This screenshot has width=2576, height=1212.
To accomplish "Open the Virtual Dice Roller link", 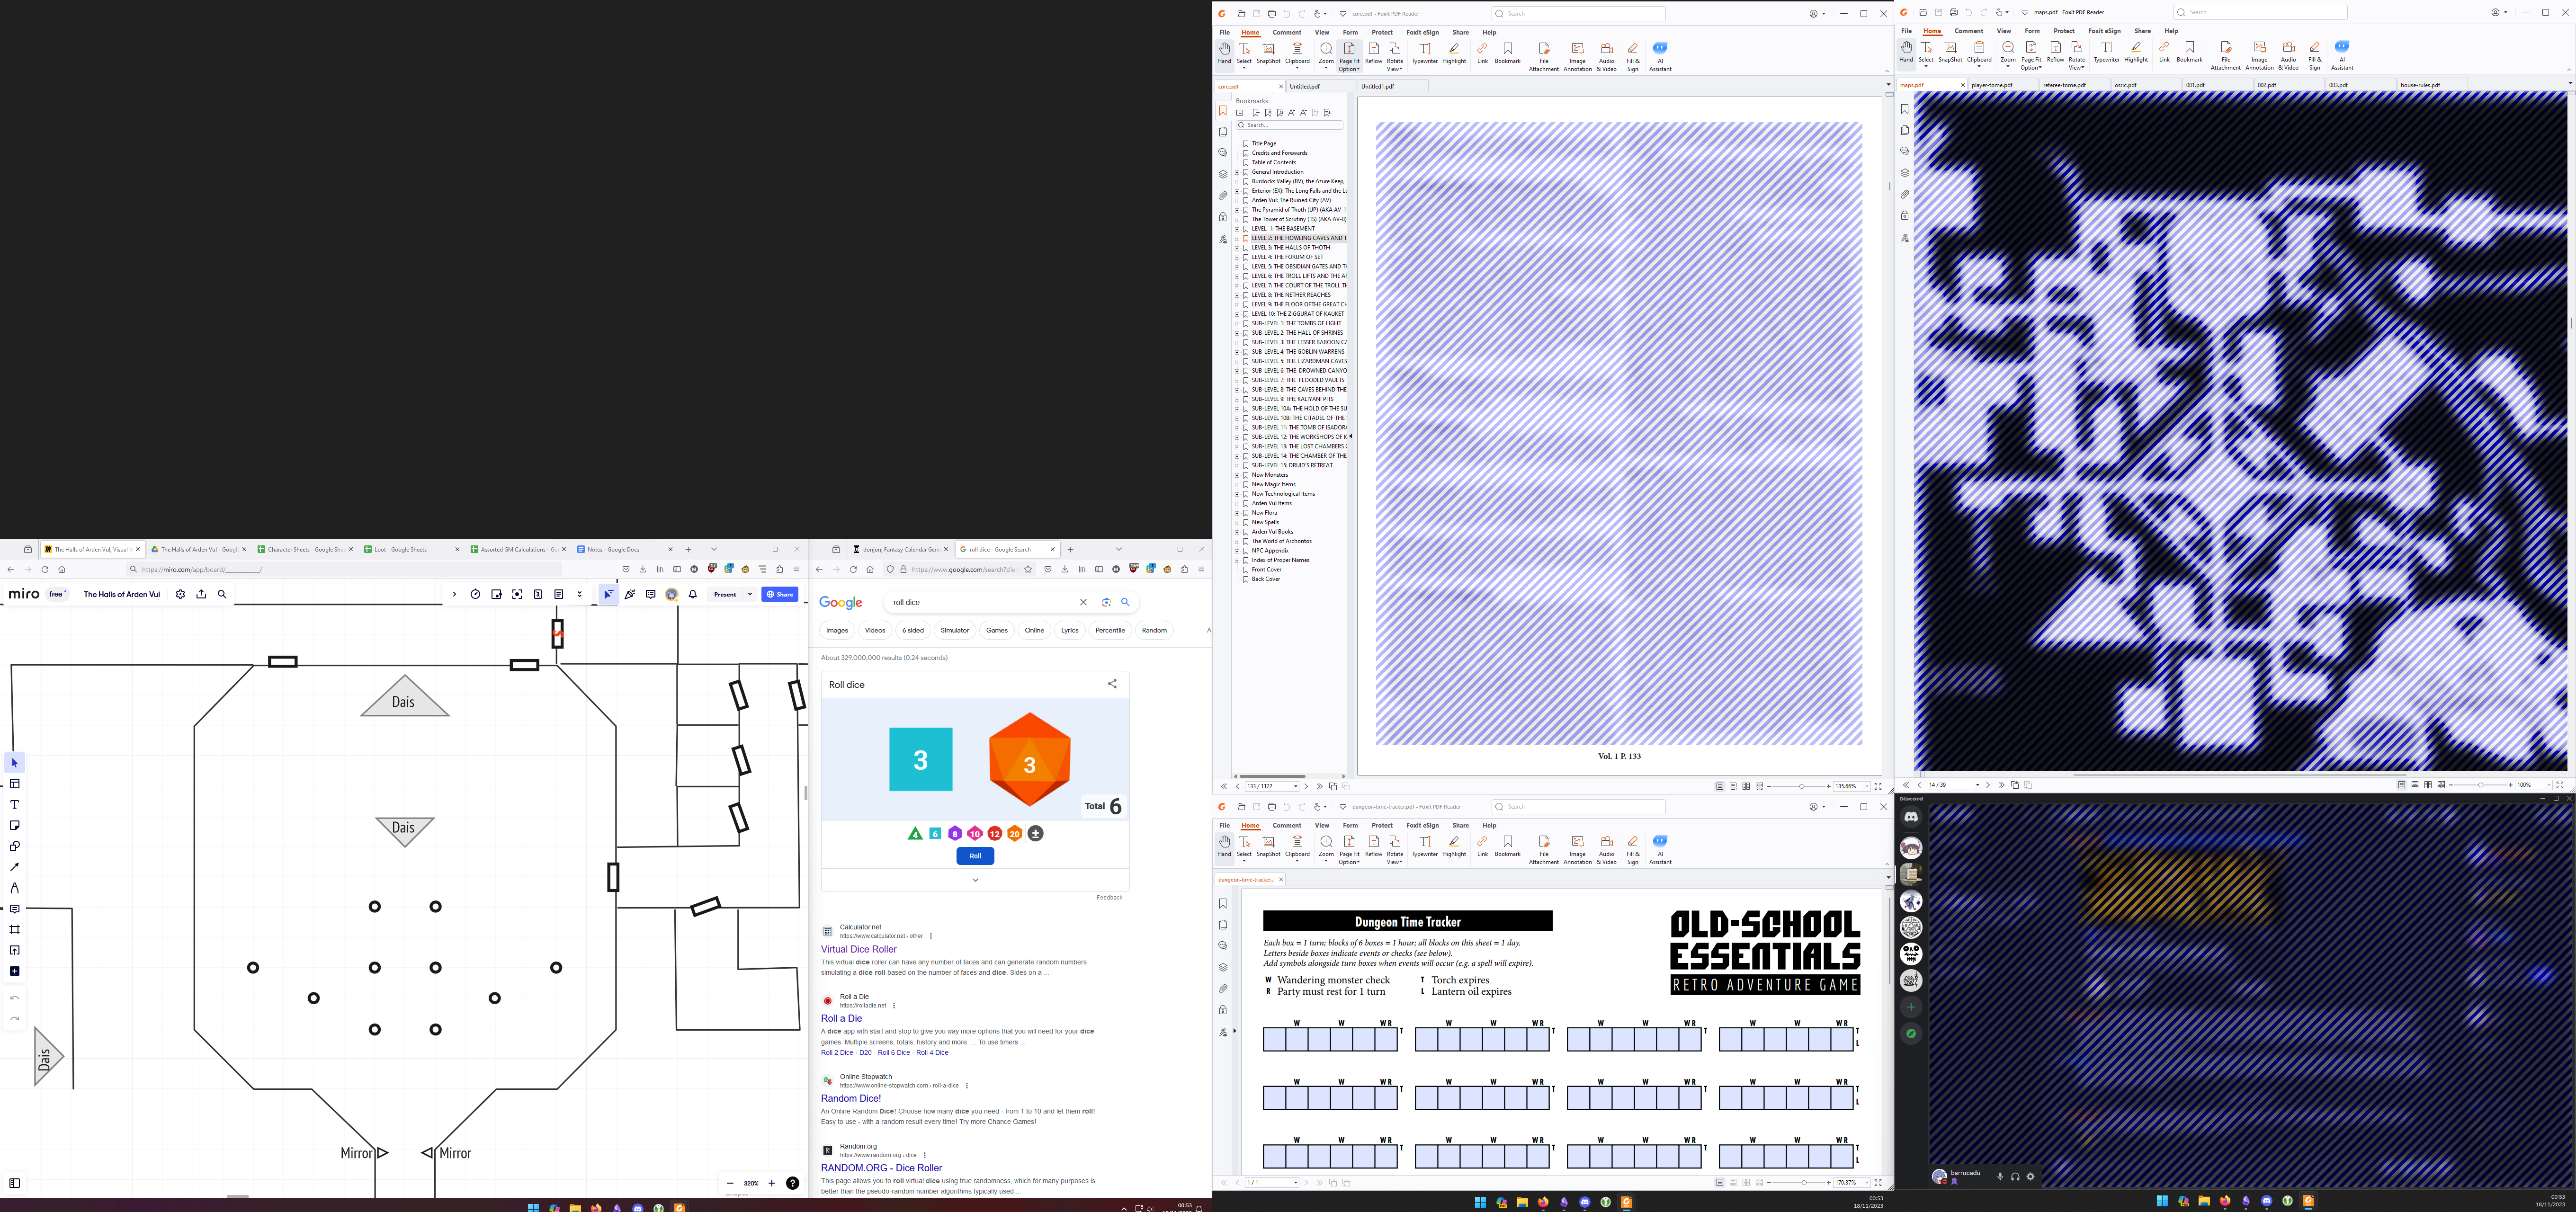I will tap(858, 949).
